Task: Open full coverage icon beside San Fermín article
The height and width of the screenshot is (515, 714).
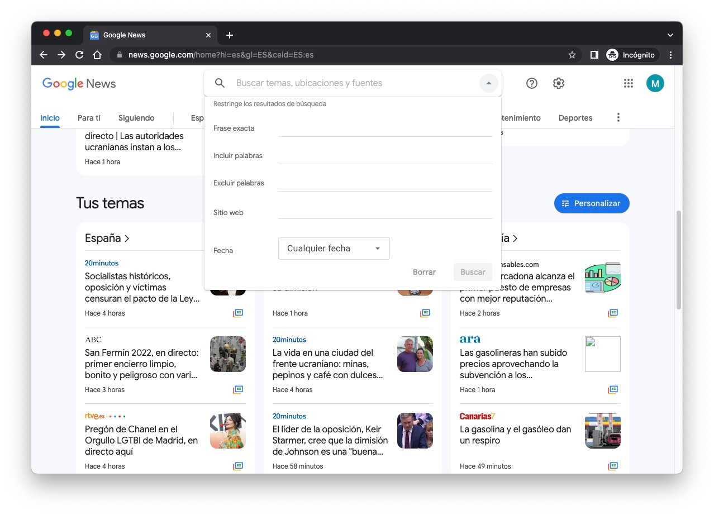Action: (238, 389)
